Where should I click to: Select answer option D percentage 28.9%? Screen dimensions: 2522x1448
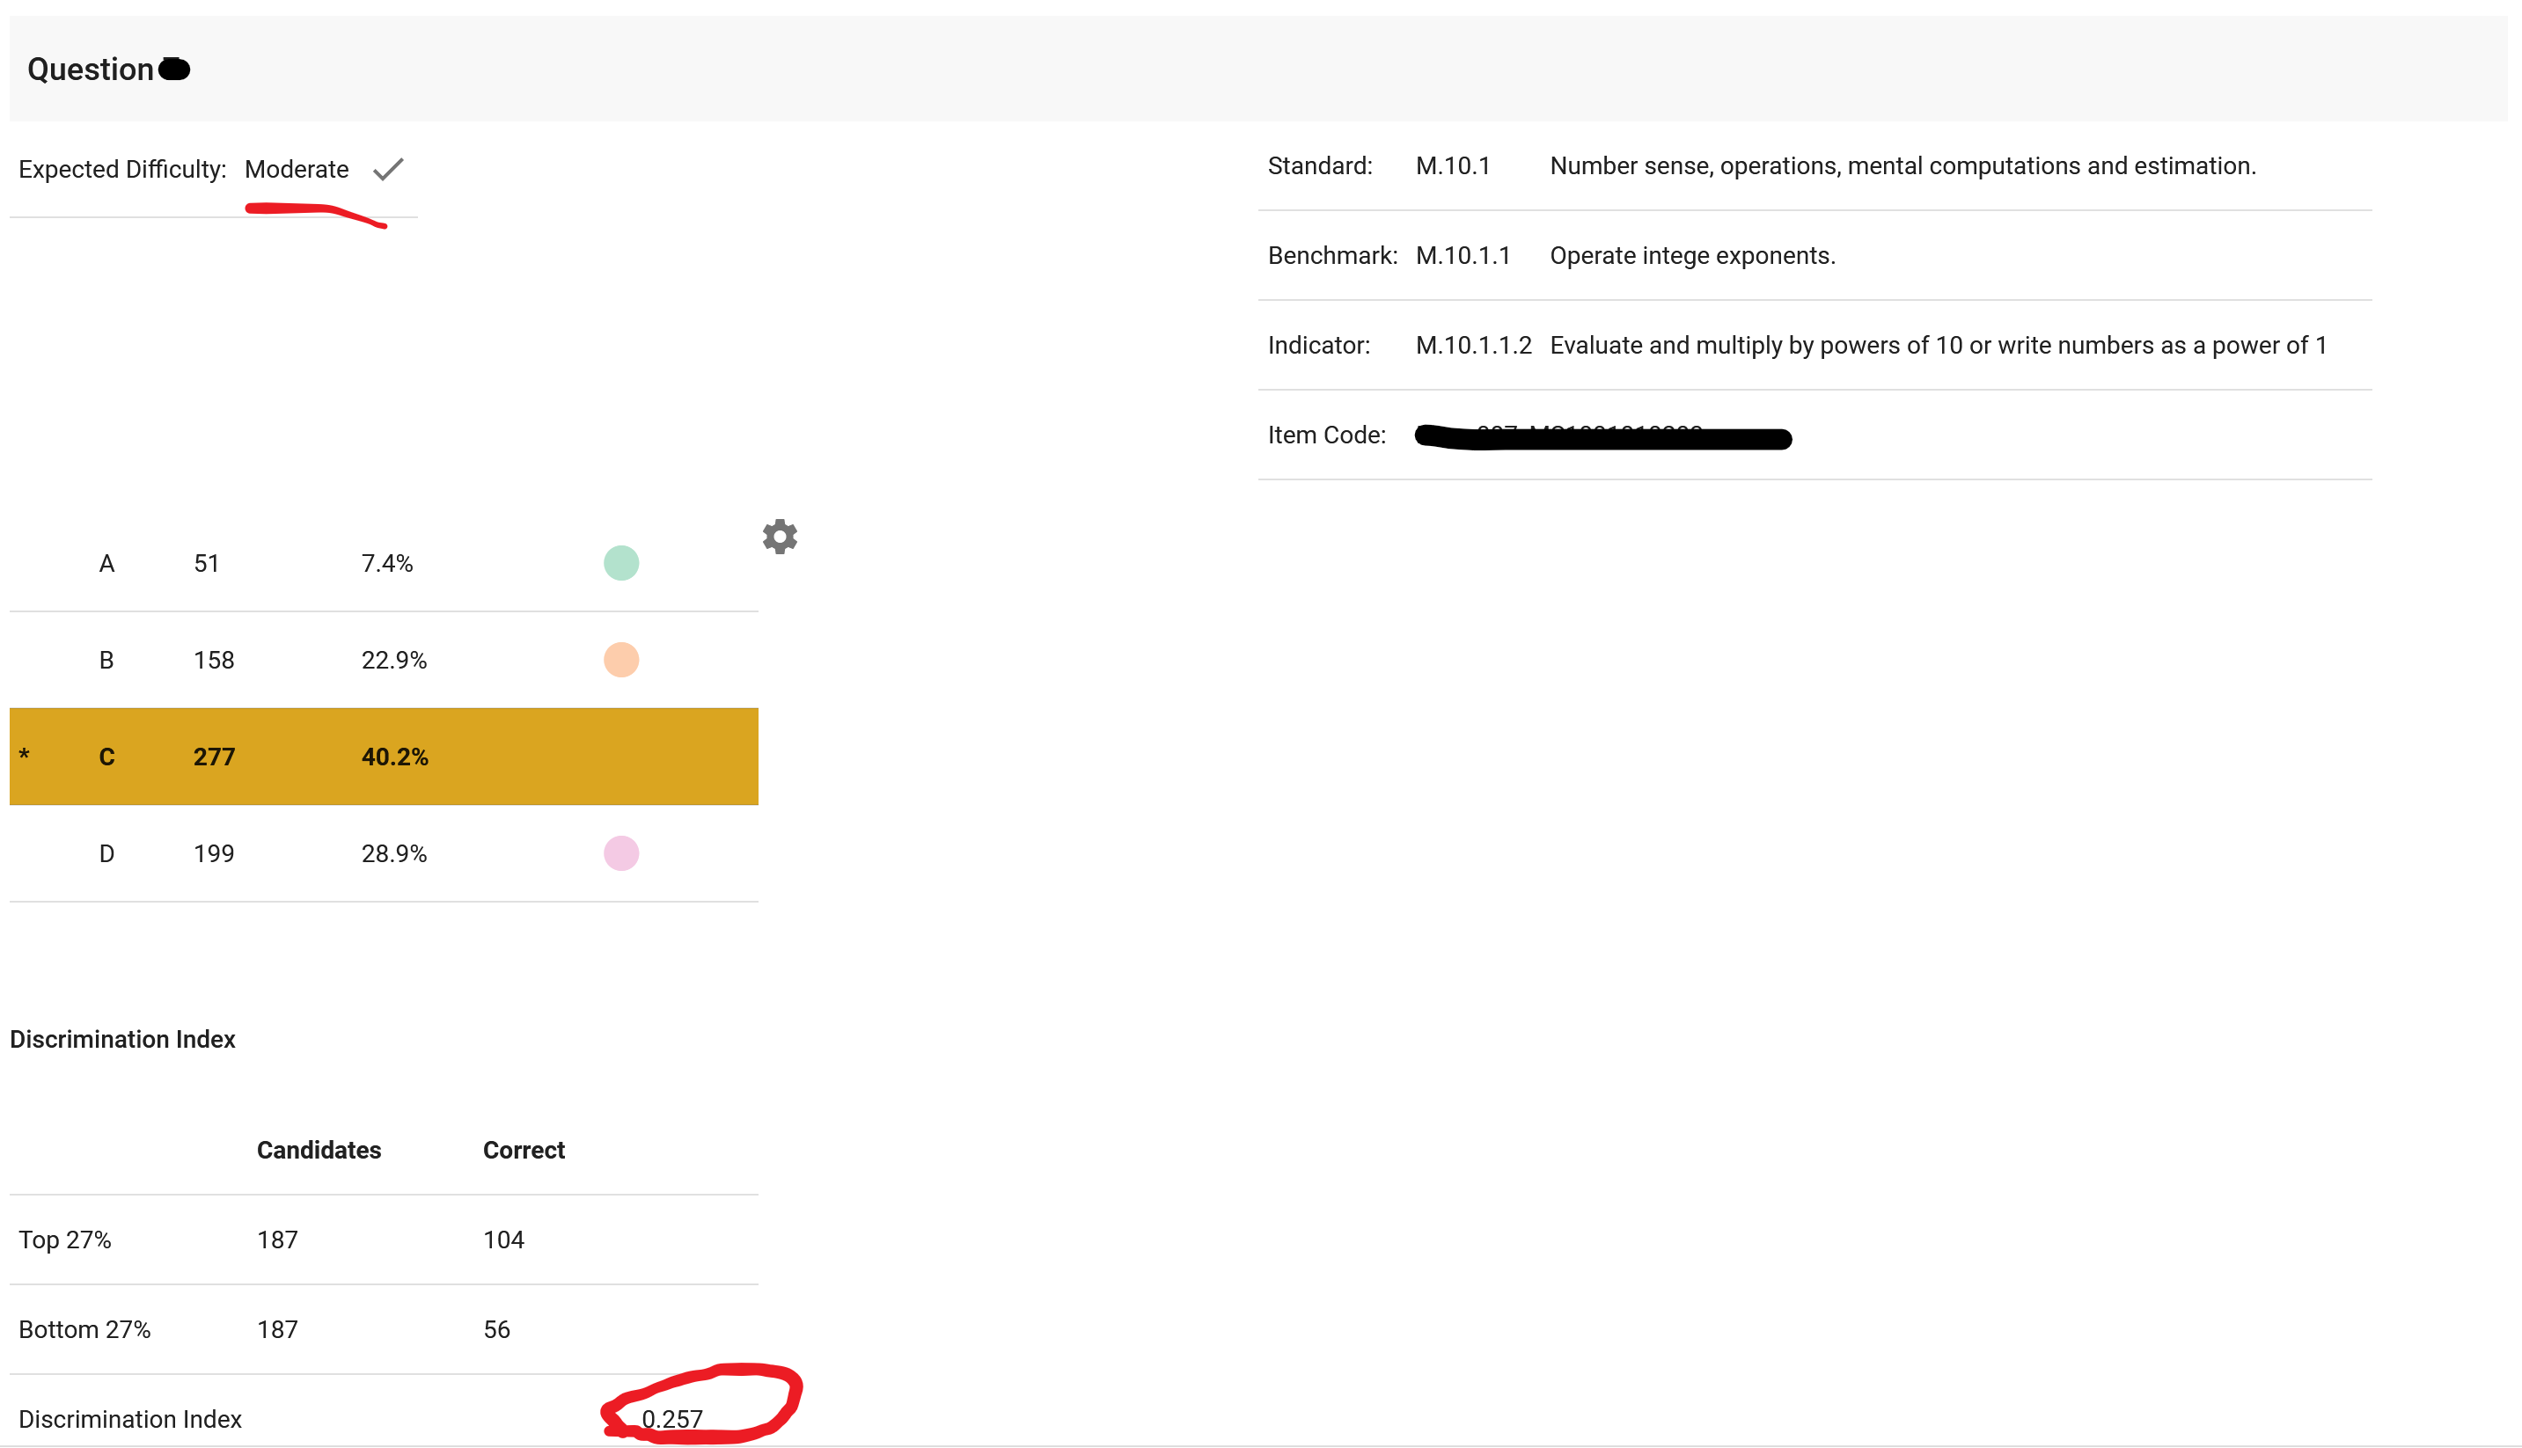[394, 853]
